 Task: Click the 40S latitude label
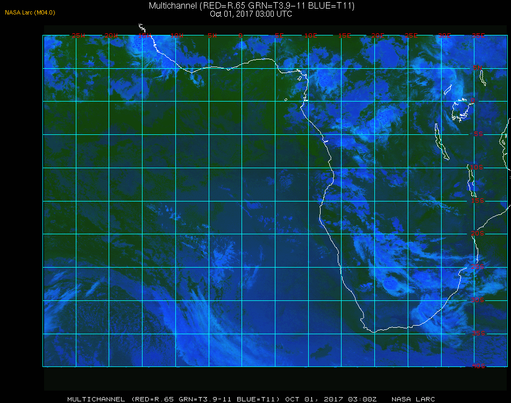click(478, 366)
